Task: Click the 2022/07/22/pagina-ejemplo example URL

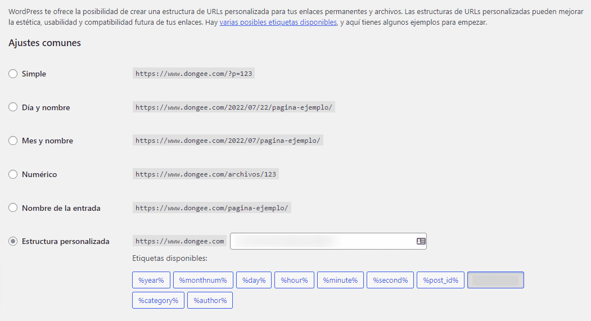Action: click(x=234, y=107)
